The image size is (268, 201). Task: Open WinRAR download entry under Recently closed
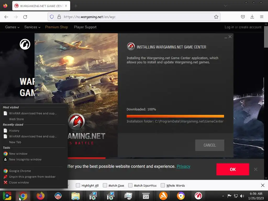[x=34, y=136]
